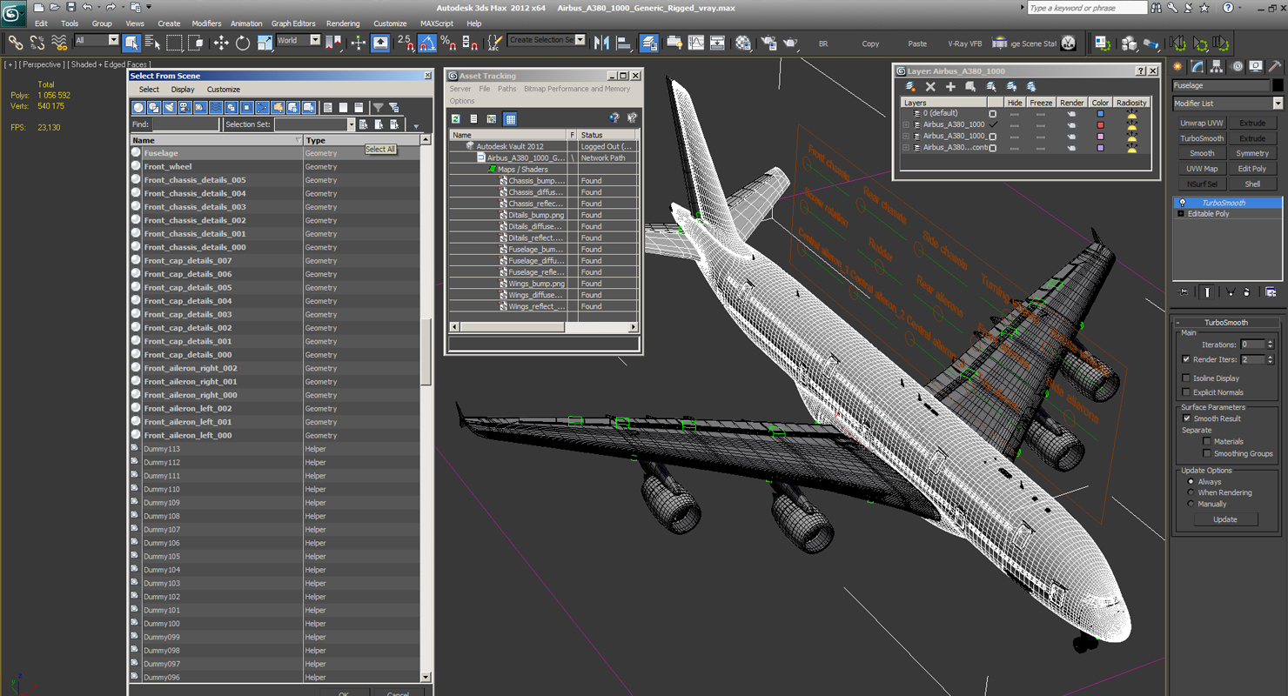The width and height of the screenshot is (1288, 696).
Task: Toggle Percent Snap in main toolbar
Action: [448, 43]
